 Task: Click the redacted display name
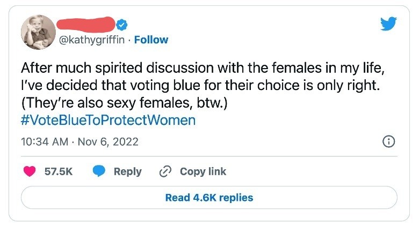[86, 25]
